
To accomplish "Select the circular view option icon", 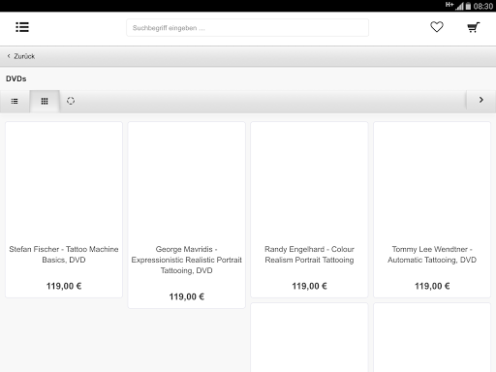I will pos(71,101).
